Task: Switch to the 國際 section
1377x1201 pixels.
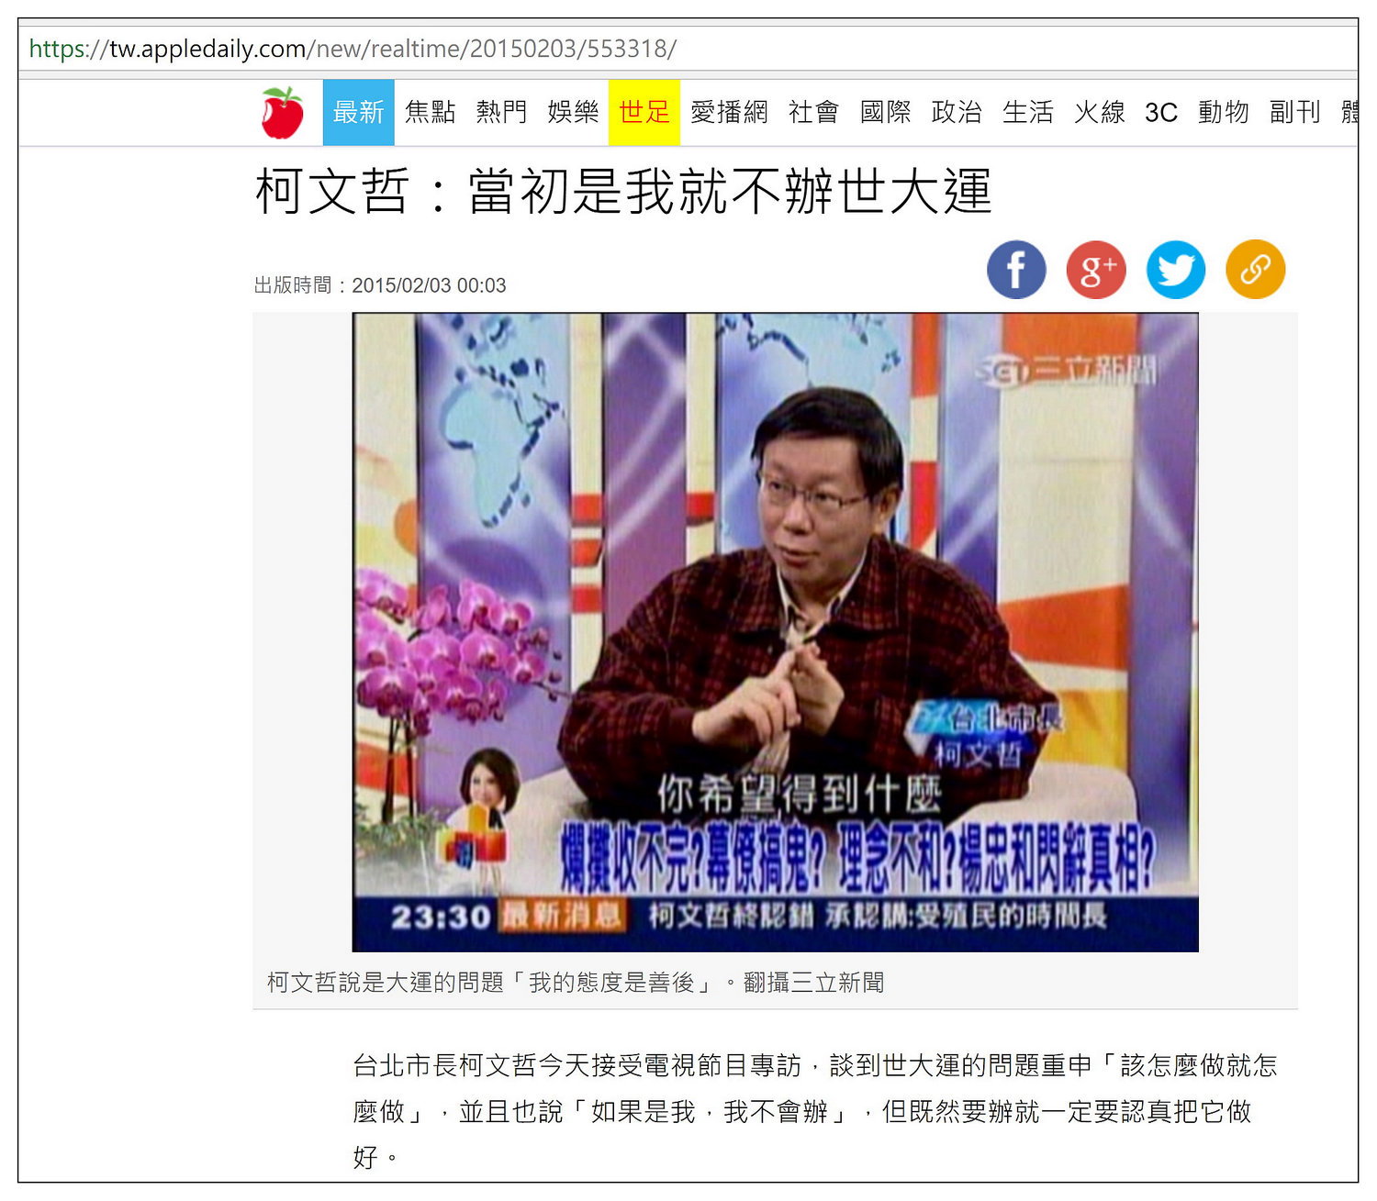Action: (x=886, y=112)
